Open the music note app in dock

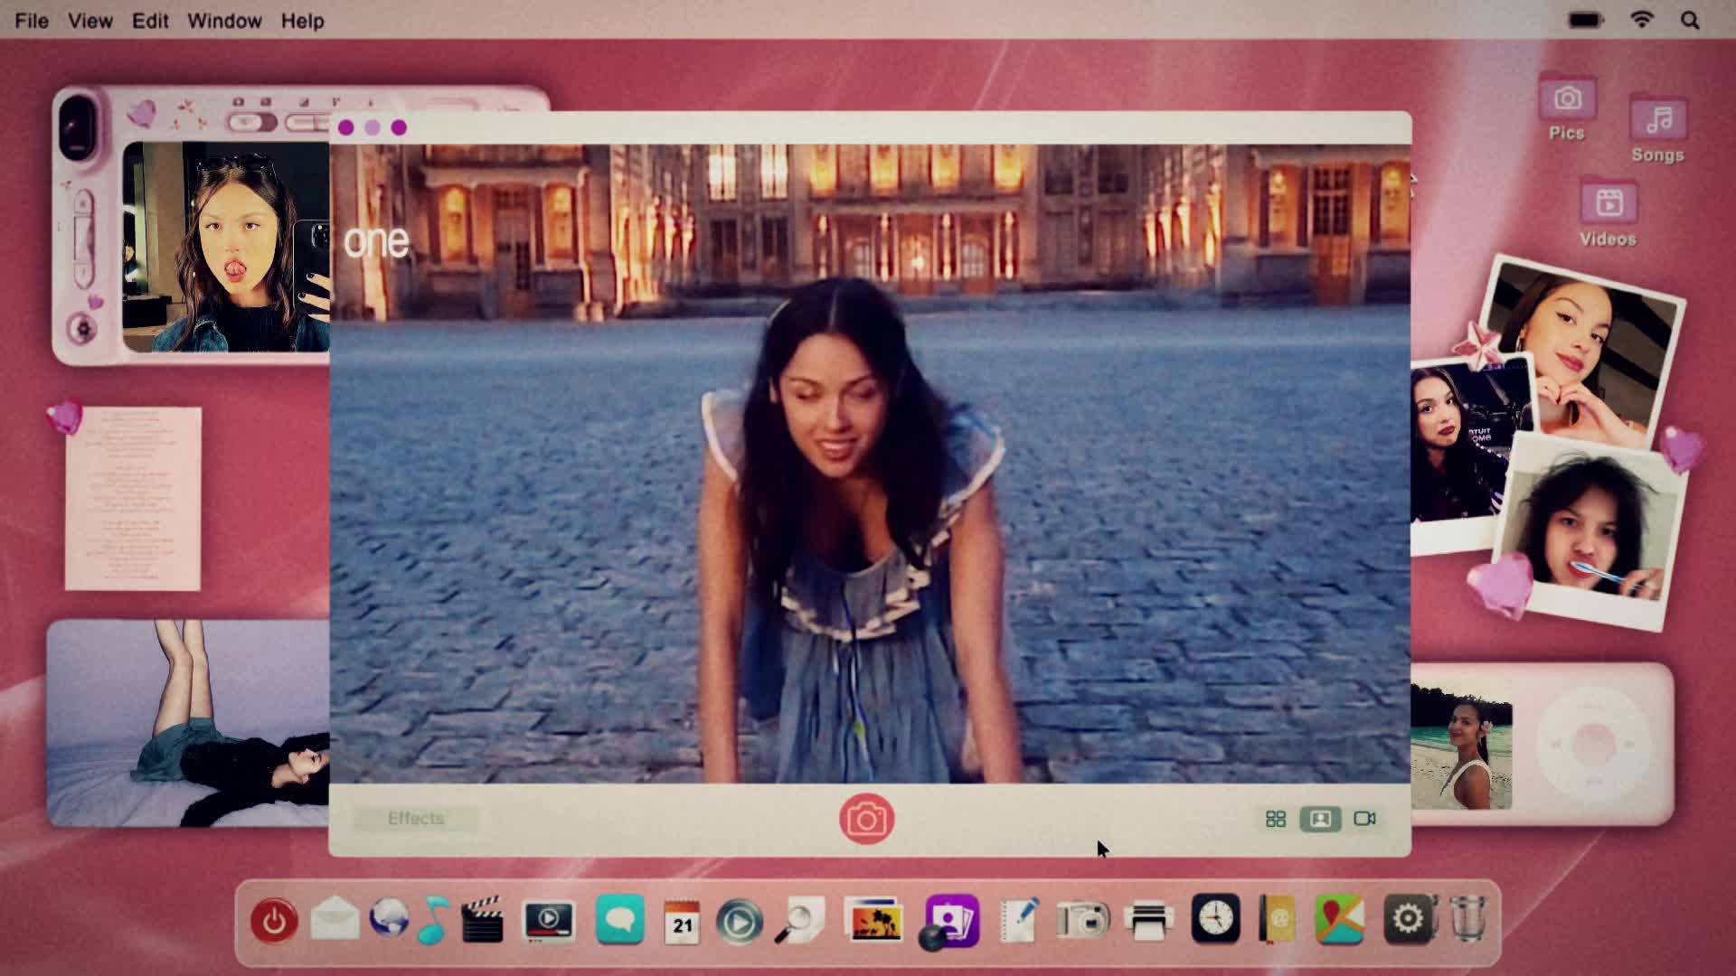click(435, 920)
